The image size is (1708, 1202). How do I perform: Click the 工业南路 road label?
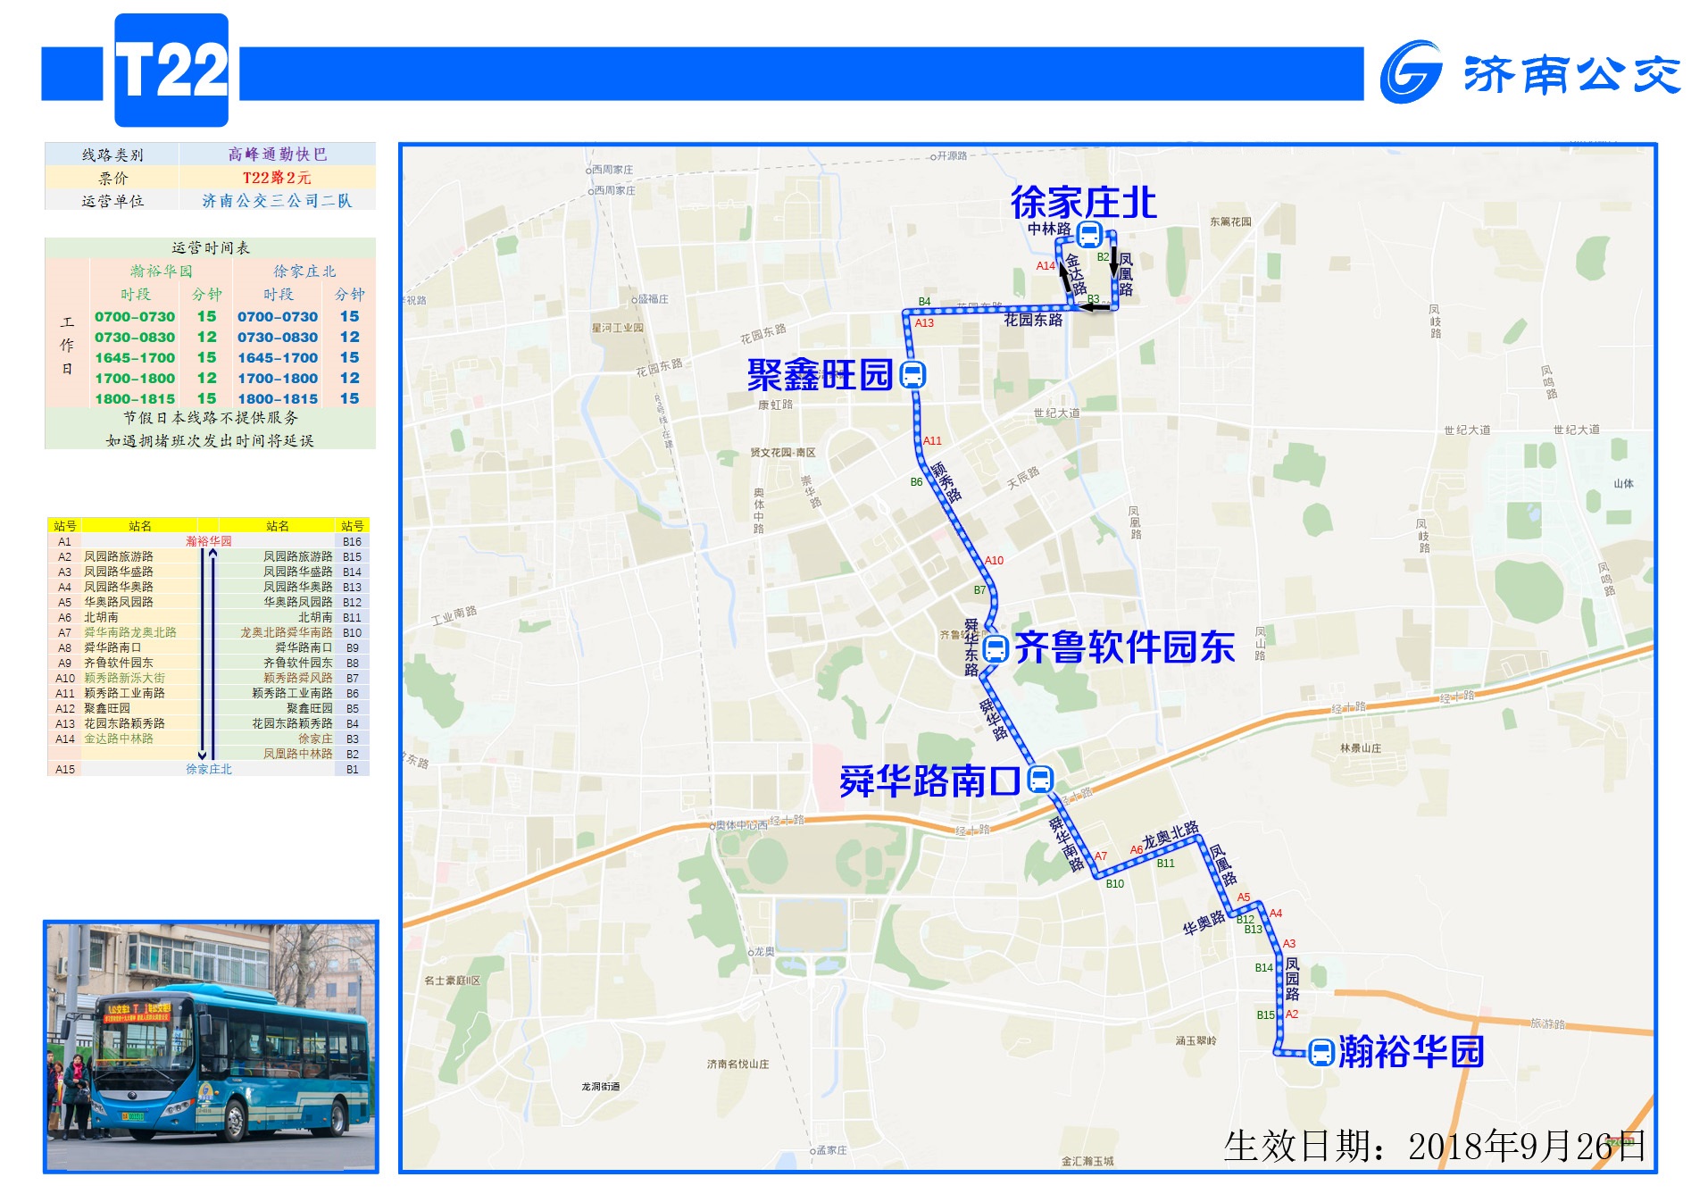pyautogui.click(x=454, y=614)
